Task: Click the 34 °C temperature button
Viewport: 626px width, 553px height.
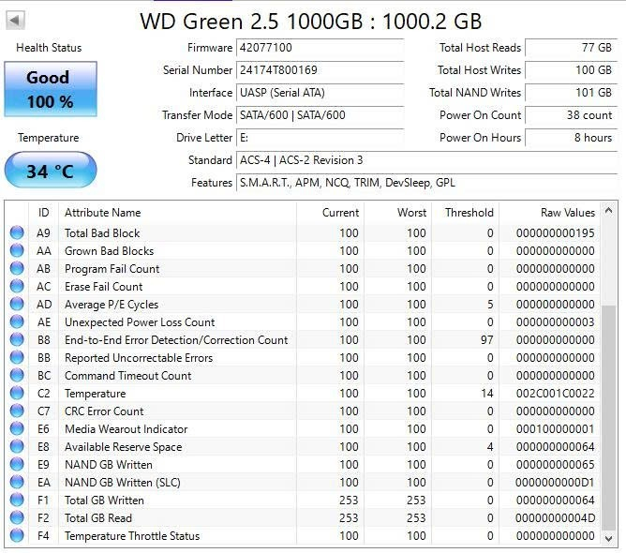Action: click(51, 170)
